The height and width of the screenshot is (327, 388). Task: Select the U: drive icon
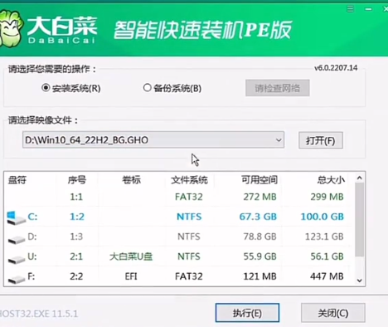17,259
